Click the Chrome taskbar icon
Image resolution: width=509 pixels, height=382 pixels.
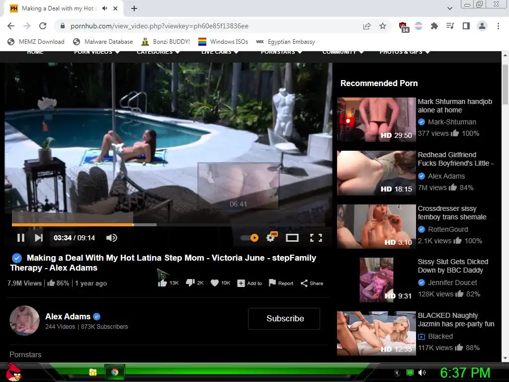[115, 372]
